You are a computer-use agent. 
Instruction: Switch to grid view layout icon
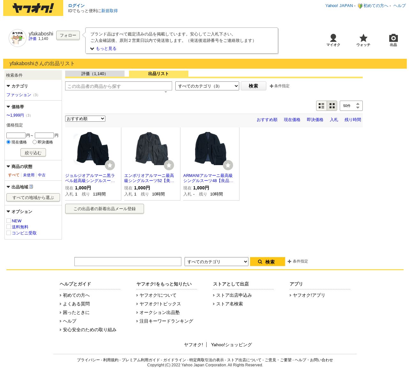[332, 106]
